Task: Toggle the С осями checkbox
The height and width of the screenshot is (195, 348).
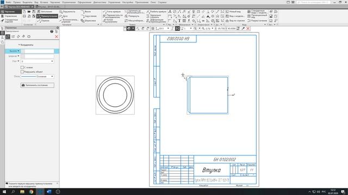Action: [22, 67]
